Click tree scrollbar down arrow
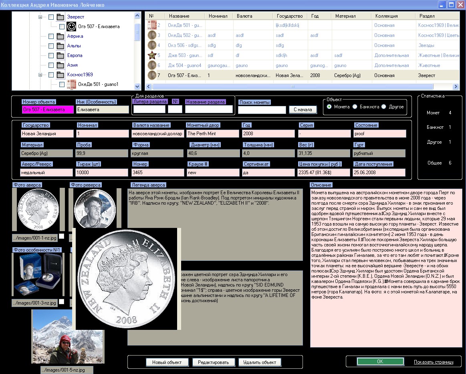 (x=137, y=87)
